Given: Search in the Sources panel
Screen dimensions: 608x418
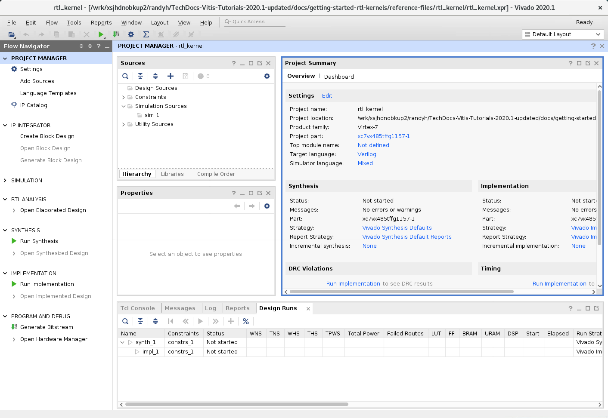Looking at the screenshot, I should coord(125,76).
